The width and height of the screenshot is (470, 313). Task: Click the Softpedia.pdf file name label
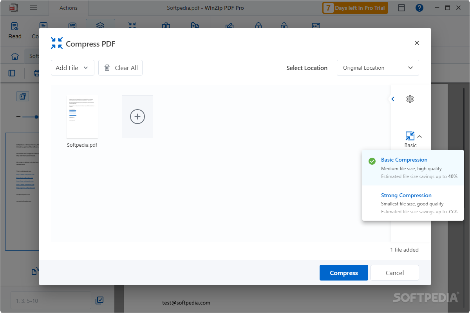tap(82, 145)
